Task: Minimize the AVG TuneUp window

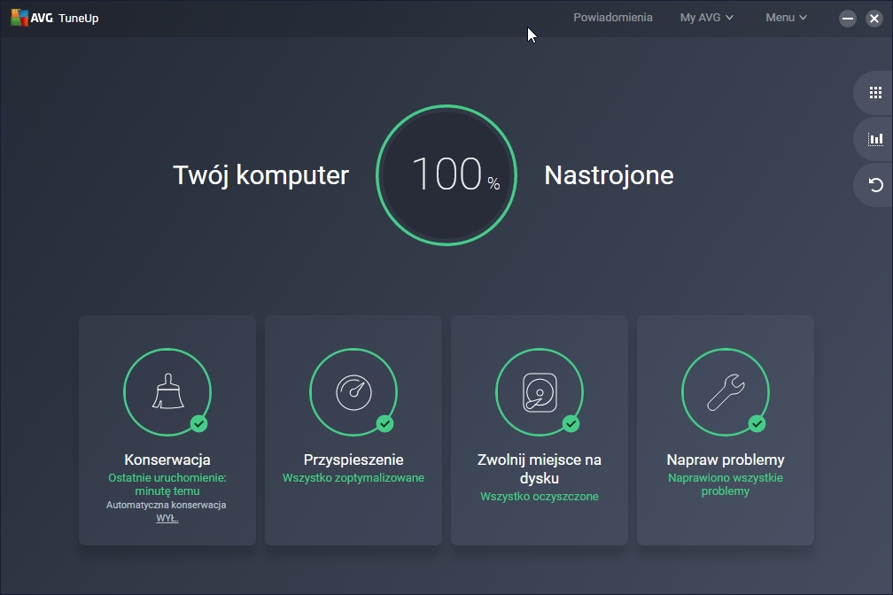Action: coord(848,19)
